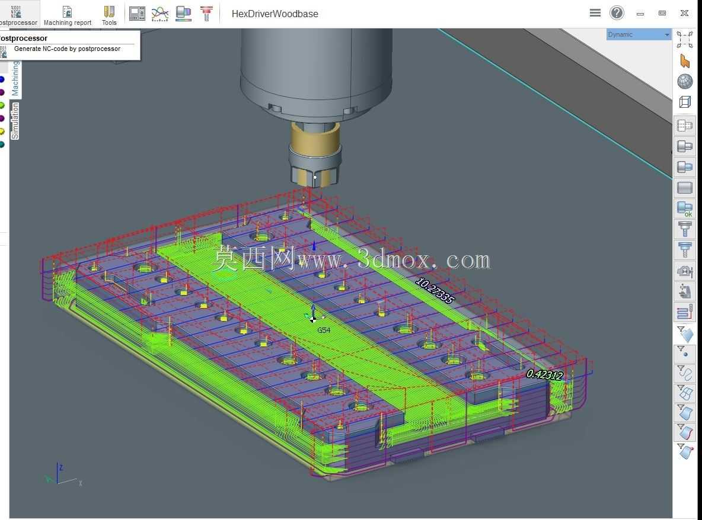
Task: Click the green lime operation color ball
Action: click(x=2, y=105)
